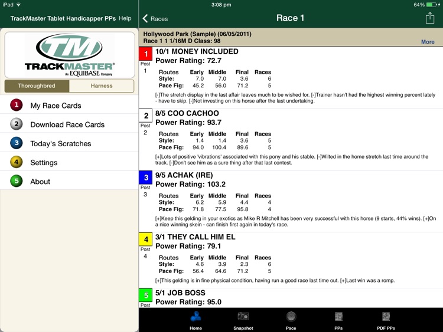Open the PPs tab
The width and height of the screenshot is (443, 332).
[338, 320]
